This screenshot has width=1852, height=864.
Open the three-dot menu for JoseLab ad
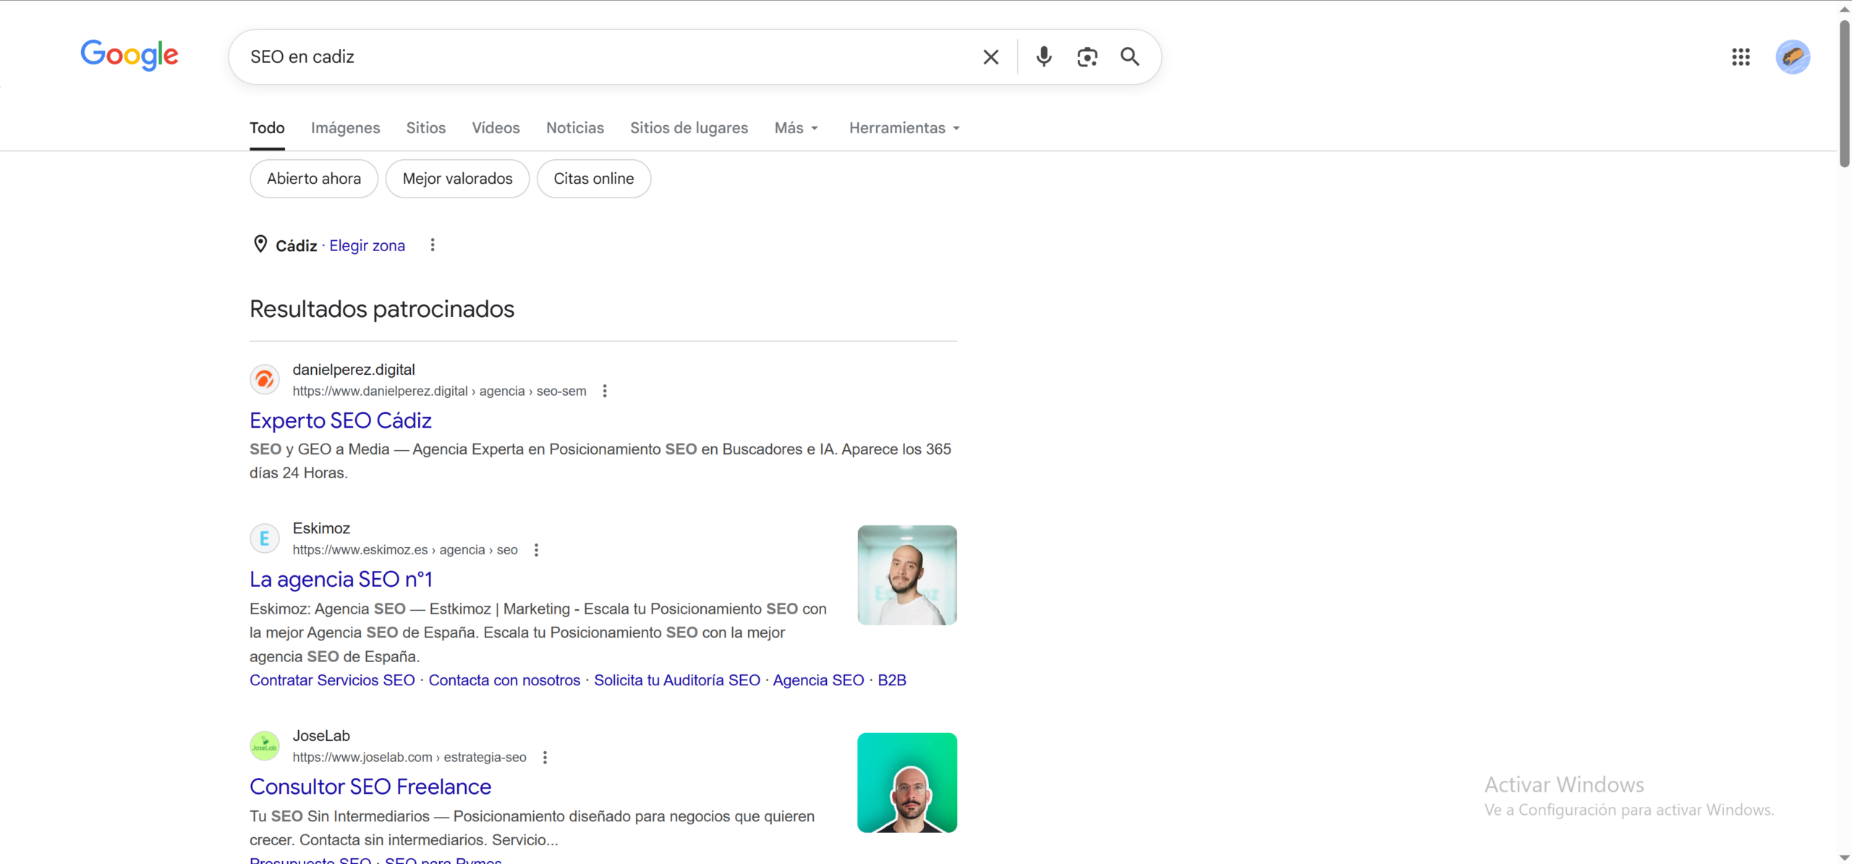point(545,758)
